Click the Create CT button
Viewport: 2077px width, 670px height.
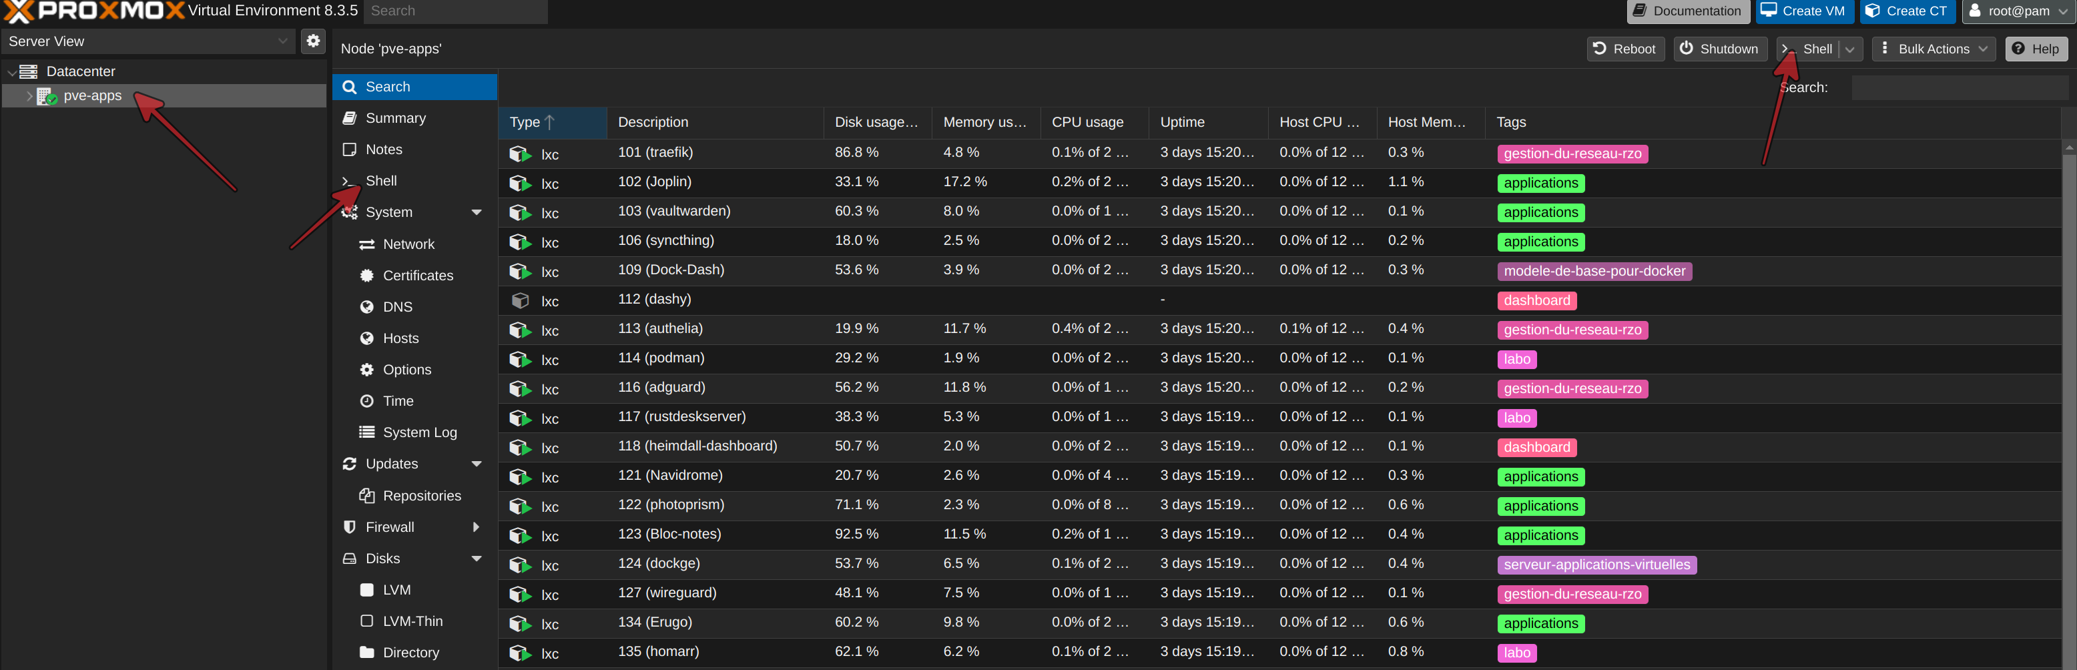(x=1907, y=11)
